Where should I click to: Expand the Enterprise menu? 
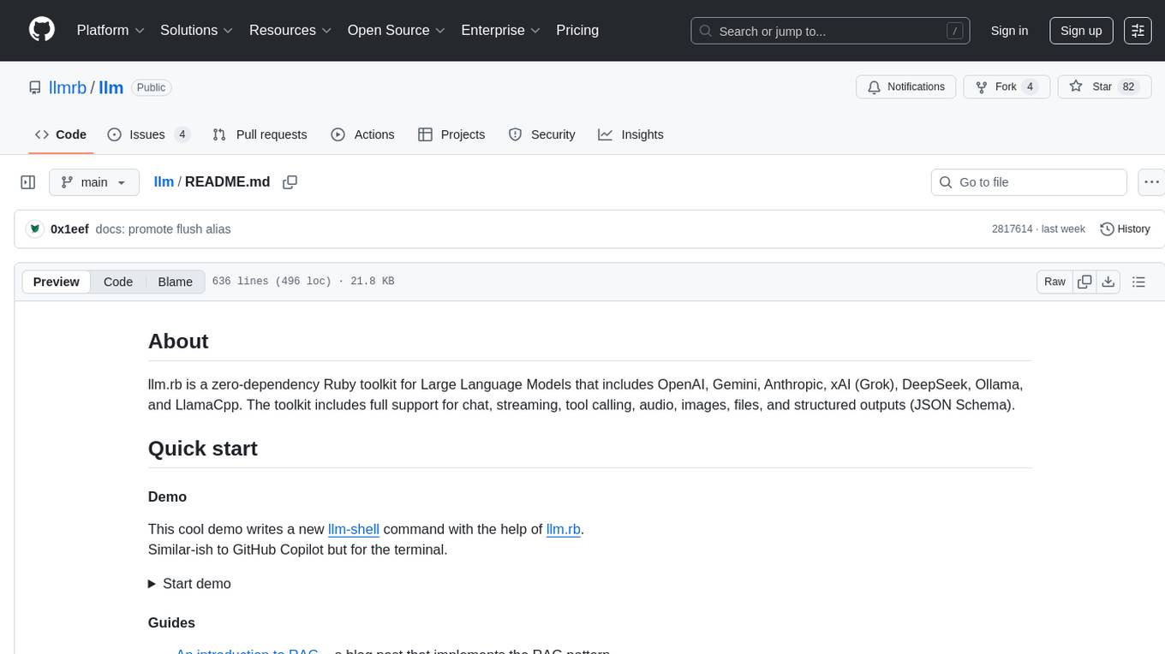tap(501, 30)
